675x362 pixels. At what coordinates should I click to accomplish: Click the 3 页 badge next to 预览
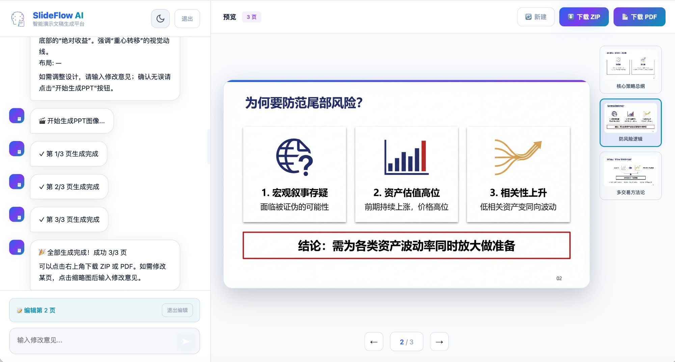pos(251,17)
